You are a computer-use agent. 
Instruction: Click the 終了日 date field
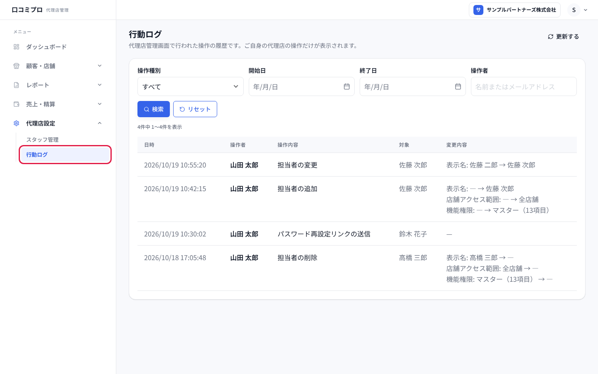pos(412,86)
